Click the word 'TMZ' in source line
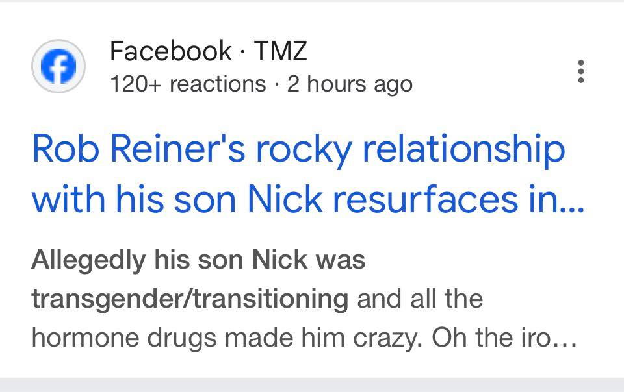This screenshot has width=624, height=392. (280, 51)
